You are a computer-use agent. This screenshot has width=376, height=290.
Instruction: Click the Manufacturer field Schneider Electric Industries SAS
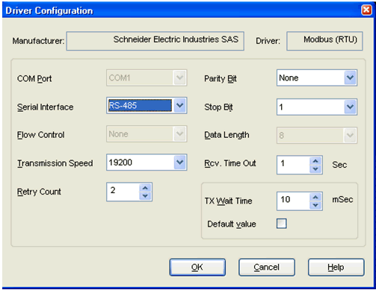[x=155, y=41]
